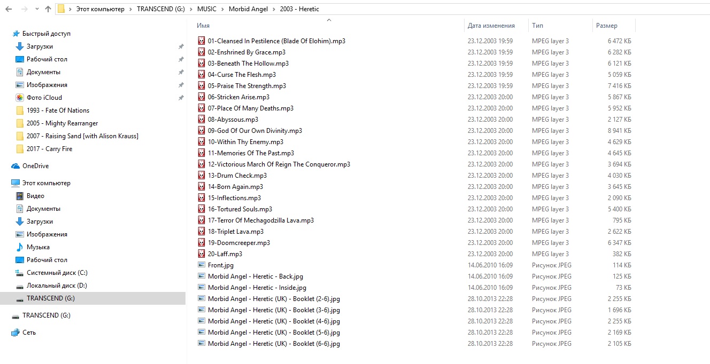This screenshot has height=364, width=710.
Task: Select file 20-Laff.mp3
Action: [x=225, y=254]
